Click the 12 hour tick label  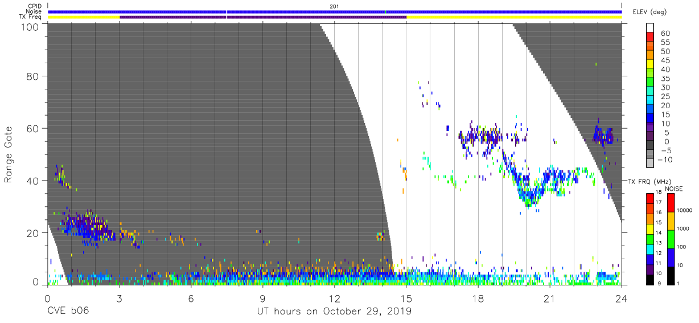click(334, 299)
